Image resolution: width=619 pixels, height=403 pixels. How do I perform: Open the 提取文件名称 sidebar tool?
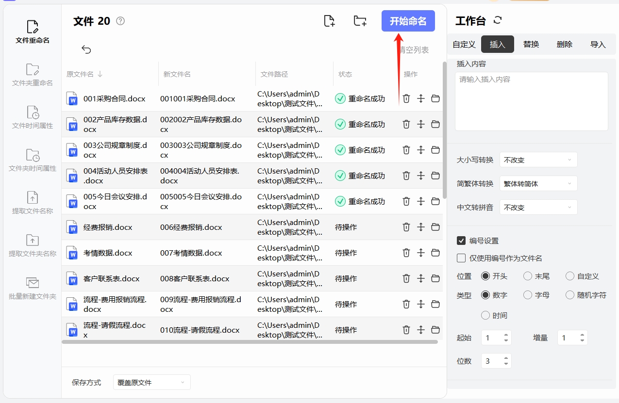coord(33,203)
